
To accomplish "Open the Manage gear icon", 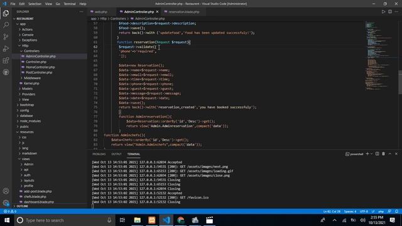I will [6, 203].
